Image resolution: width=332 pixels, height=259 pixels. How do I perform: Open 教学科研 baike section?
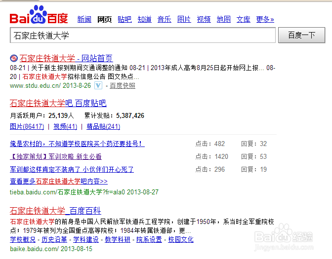[118, 239]
